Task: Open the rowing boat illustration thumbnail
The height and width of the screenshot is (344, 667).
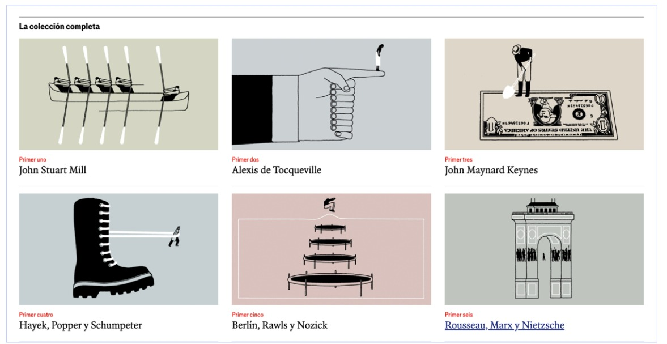Action: pos(118,94)
